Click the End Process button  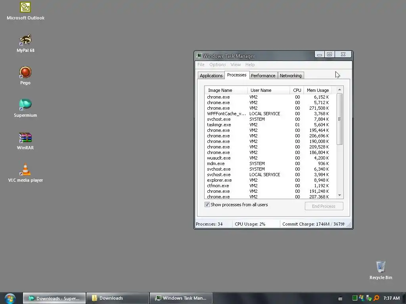(x=324, y=206)
